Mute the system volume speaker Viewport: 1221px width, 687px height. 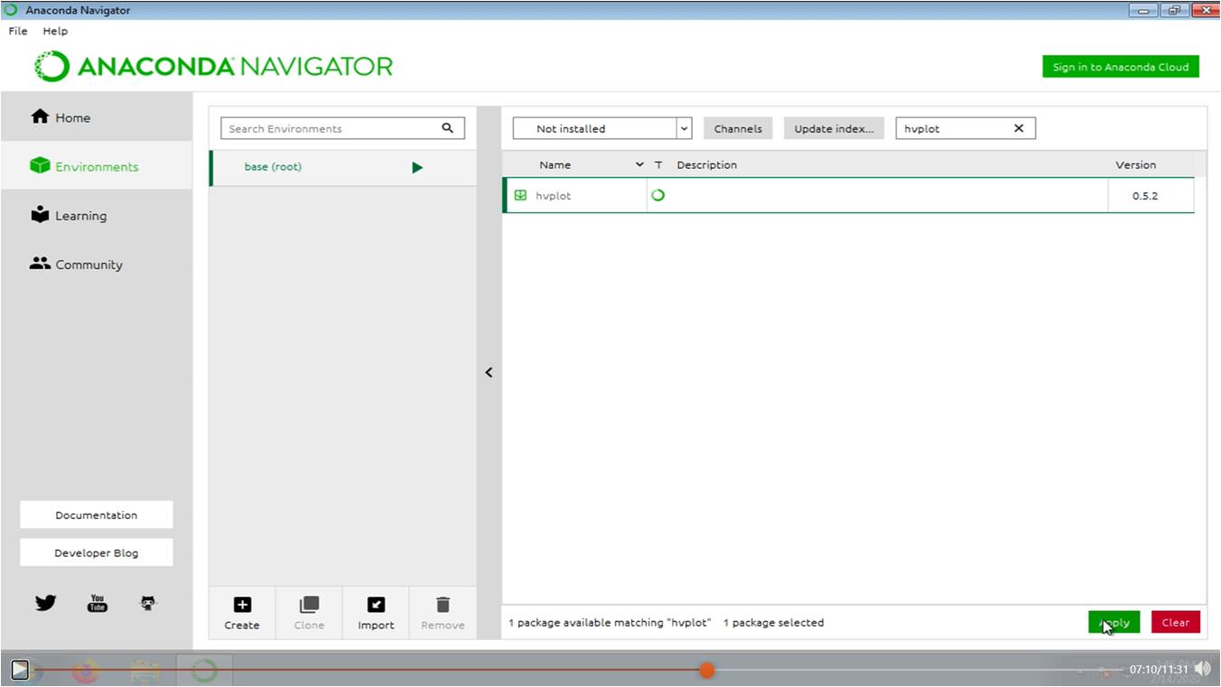tap(1202, 668)
